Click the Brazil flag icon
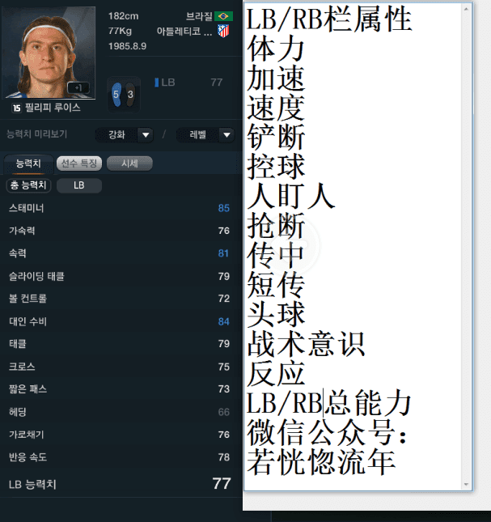Viewport: 491px width, 522px height. coord(223,16)
